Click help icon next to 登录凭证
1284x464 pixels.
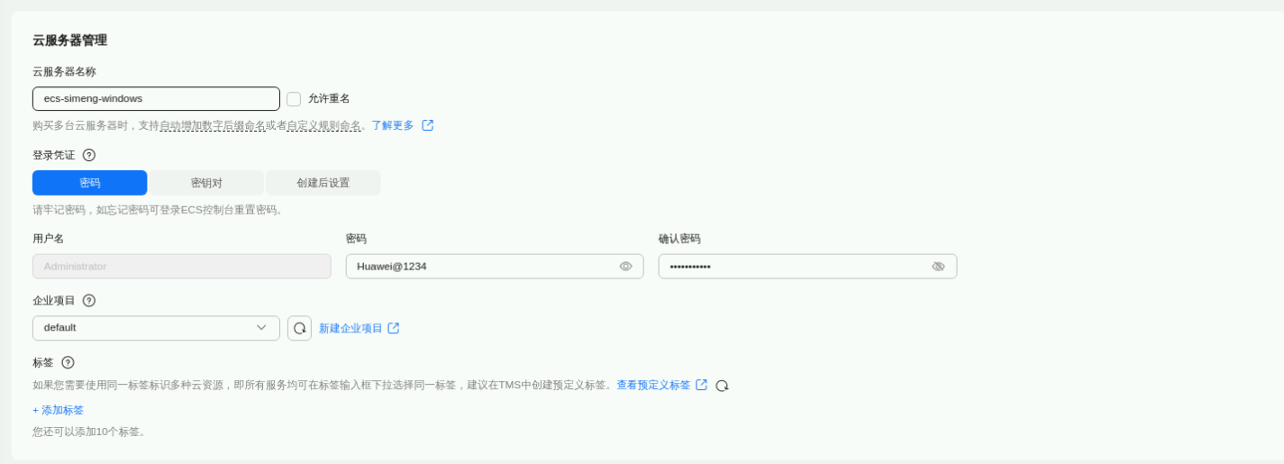(88, 155)
